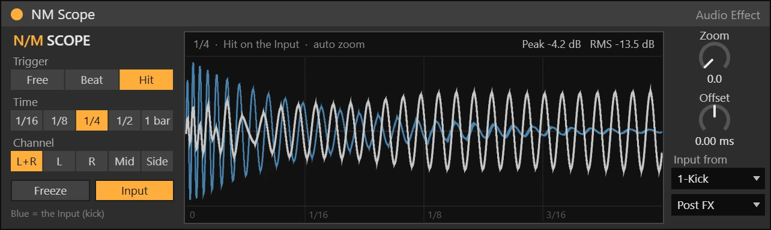Switch channel to Mid
This screenshot has height=230, width=771.
[x=124, y=161]
